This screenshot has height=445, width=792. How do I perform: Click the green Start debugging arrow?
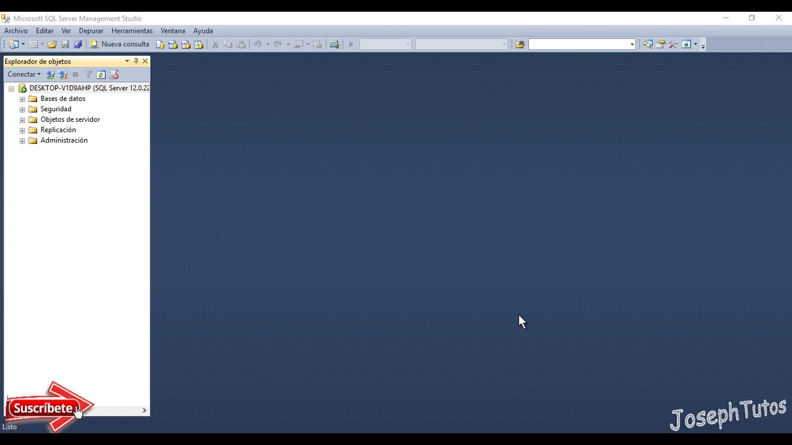[x=351, y=44]
